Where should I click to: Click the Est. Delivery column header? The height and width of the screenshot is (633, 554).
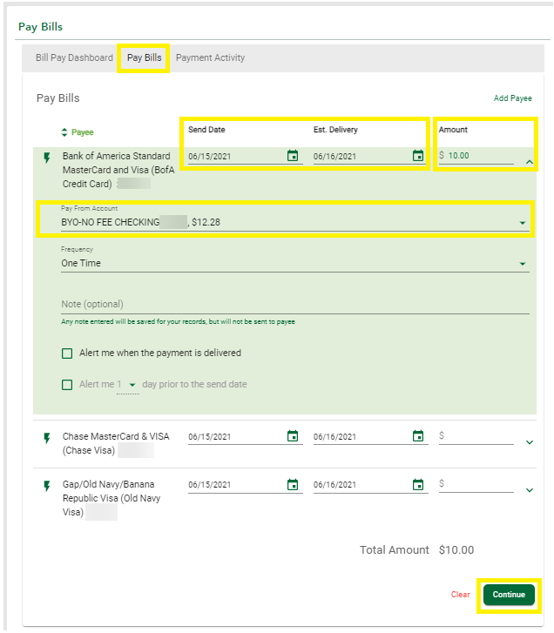click(x=335, y=130)
